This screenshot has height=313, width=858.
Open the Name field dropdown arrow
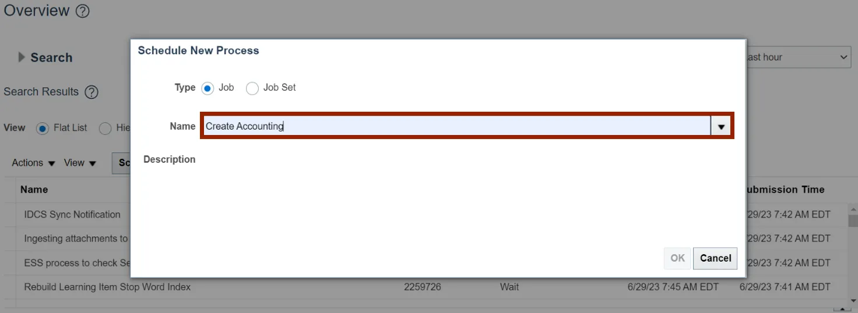pyautogui.click(x=721, y=126)
